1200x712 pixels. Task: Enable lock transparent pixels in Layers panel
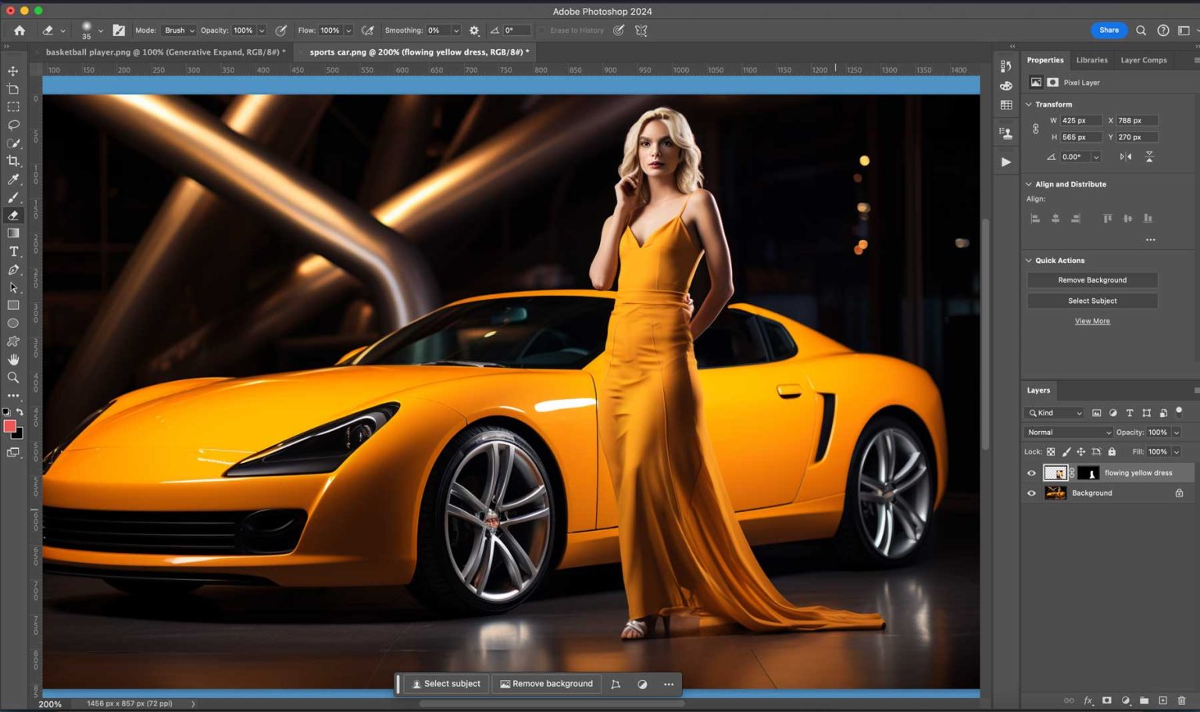[1052, 451]
